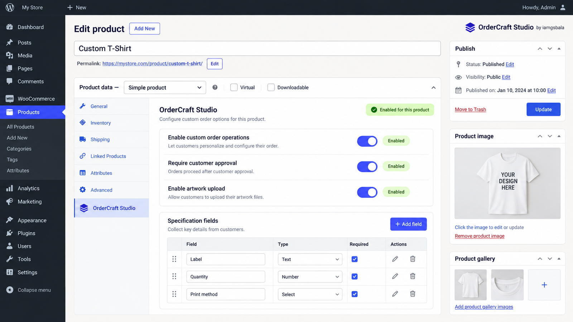
Task: Delete the Quantity field with trash icon
Action: (x=413, y=276)
